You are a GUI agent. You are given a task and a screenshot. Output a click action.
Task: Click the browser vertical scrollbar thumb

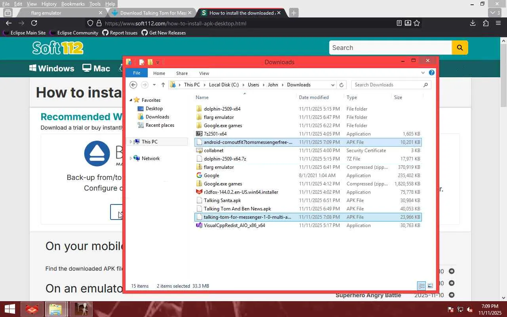504,75
